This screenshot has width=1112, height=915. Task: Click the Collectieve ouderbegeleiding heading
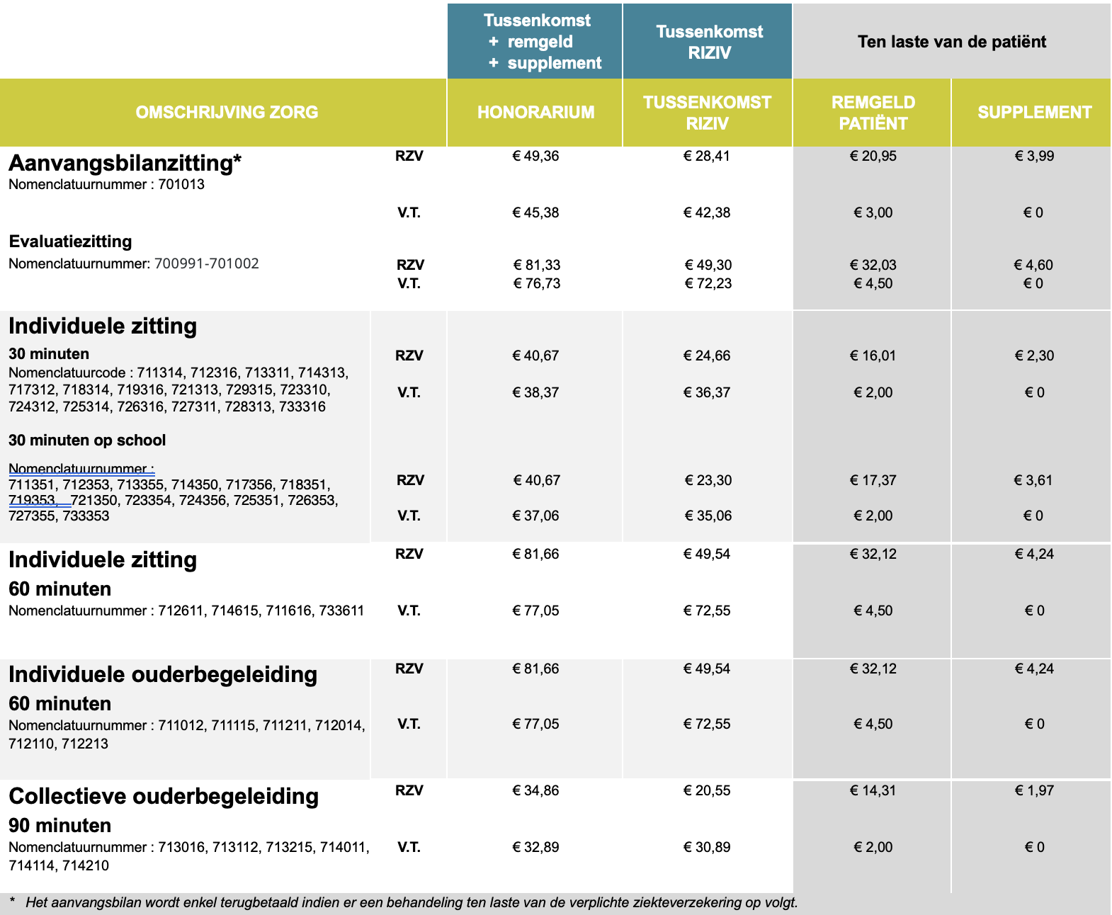[x=163, y=797]
